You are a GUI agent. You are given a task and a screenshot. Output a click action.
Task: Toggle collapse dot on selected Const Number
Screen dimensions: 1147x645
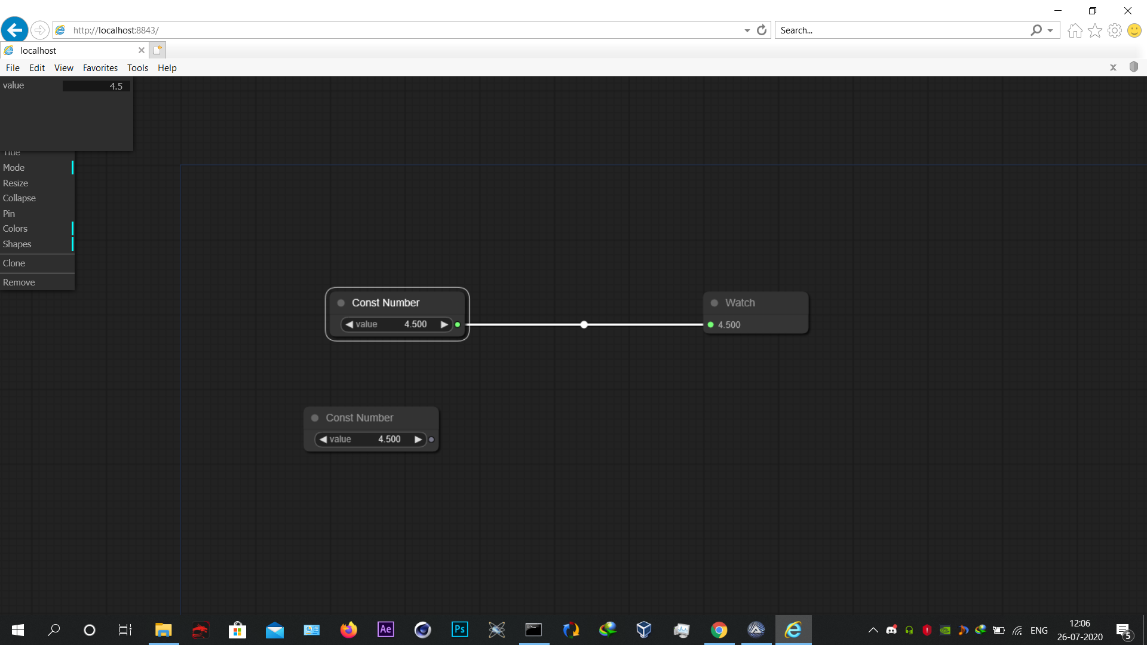[341, 303]
